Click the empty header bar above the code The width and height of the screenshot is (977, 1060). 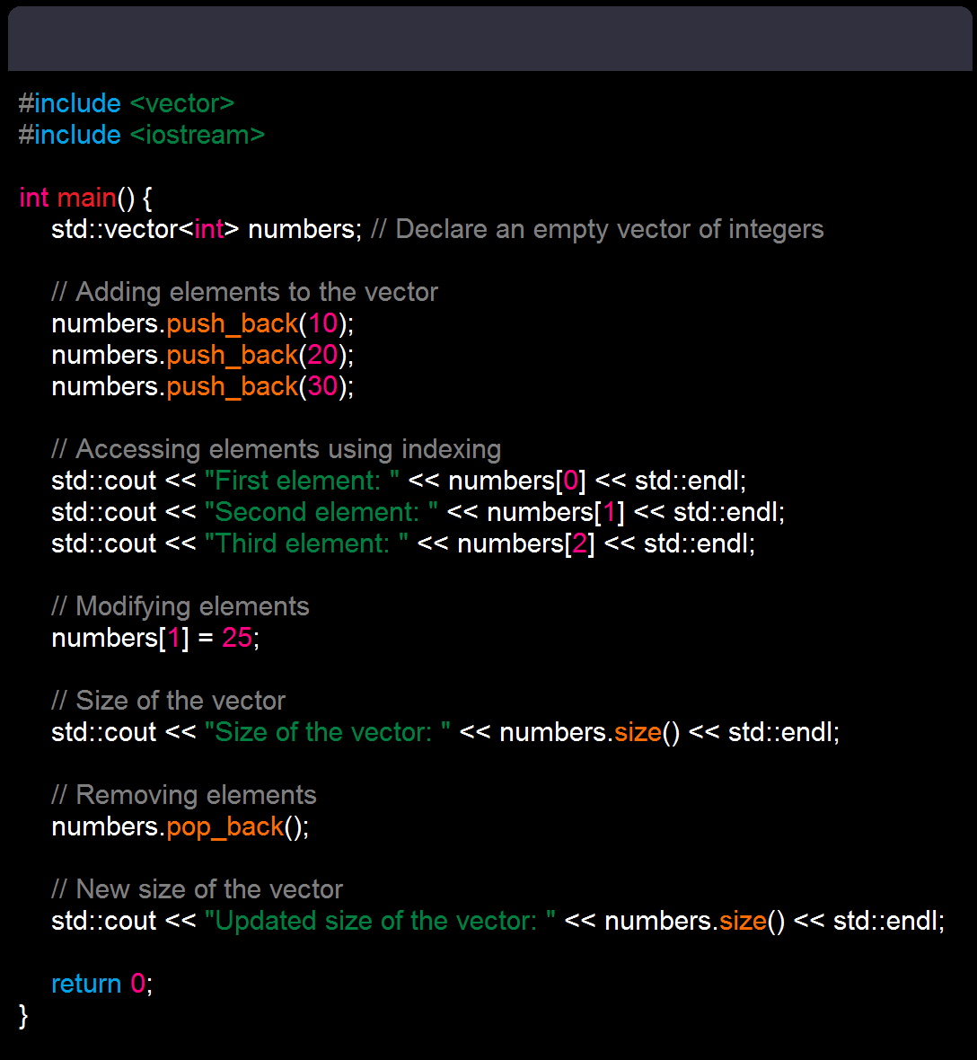point(490,39)
